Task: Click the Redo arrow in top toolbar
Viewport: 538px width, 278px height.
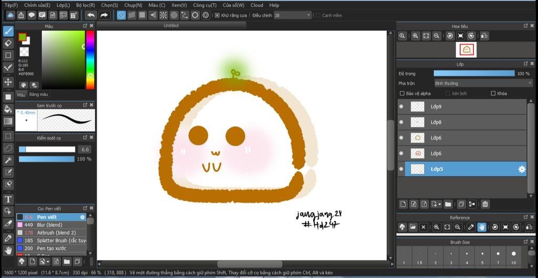Action: (105, 15)
